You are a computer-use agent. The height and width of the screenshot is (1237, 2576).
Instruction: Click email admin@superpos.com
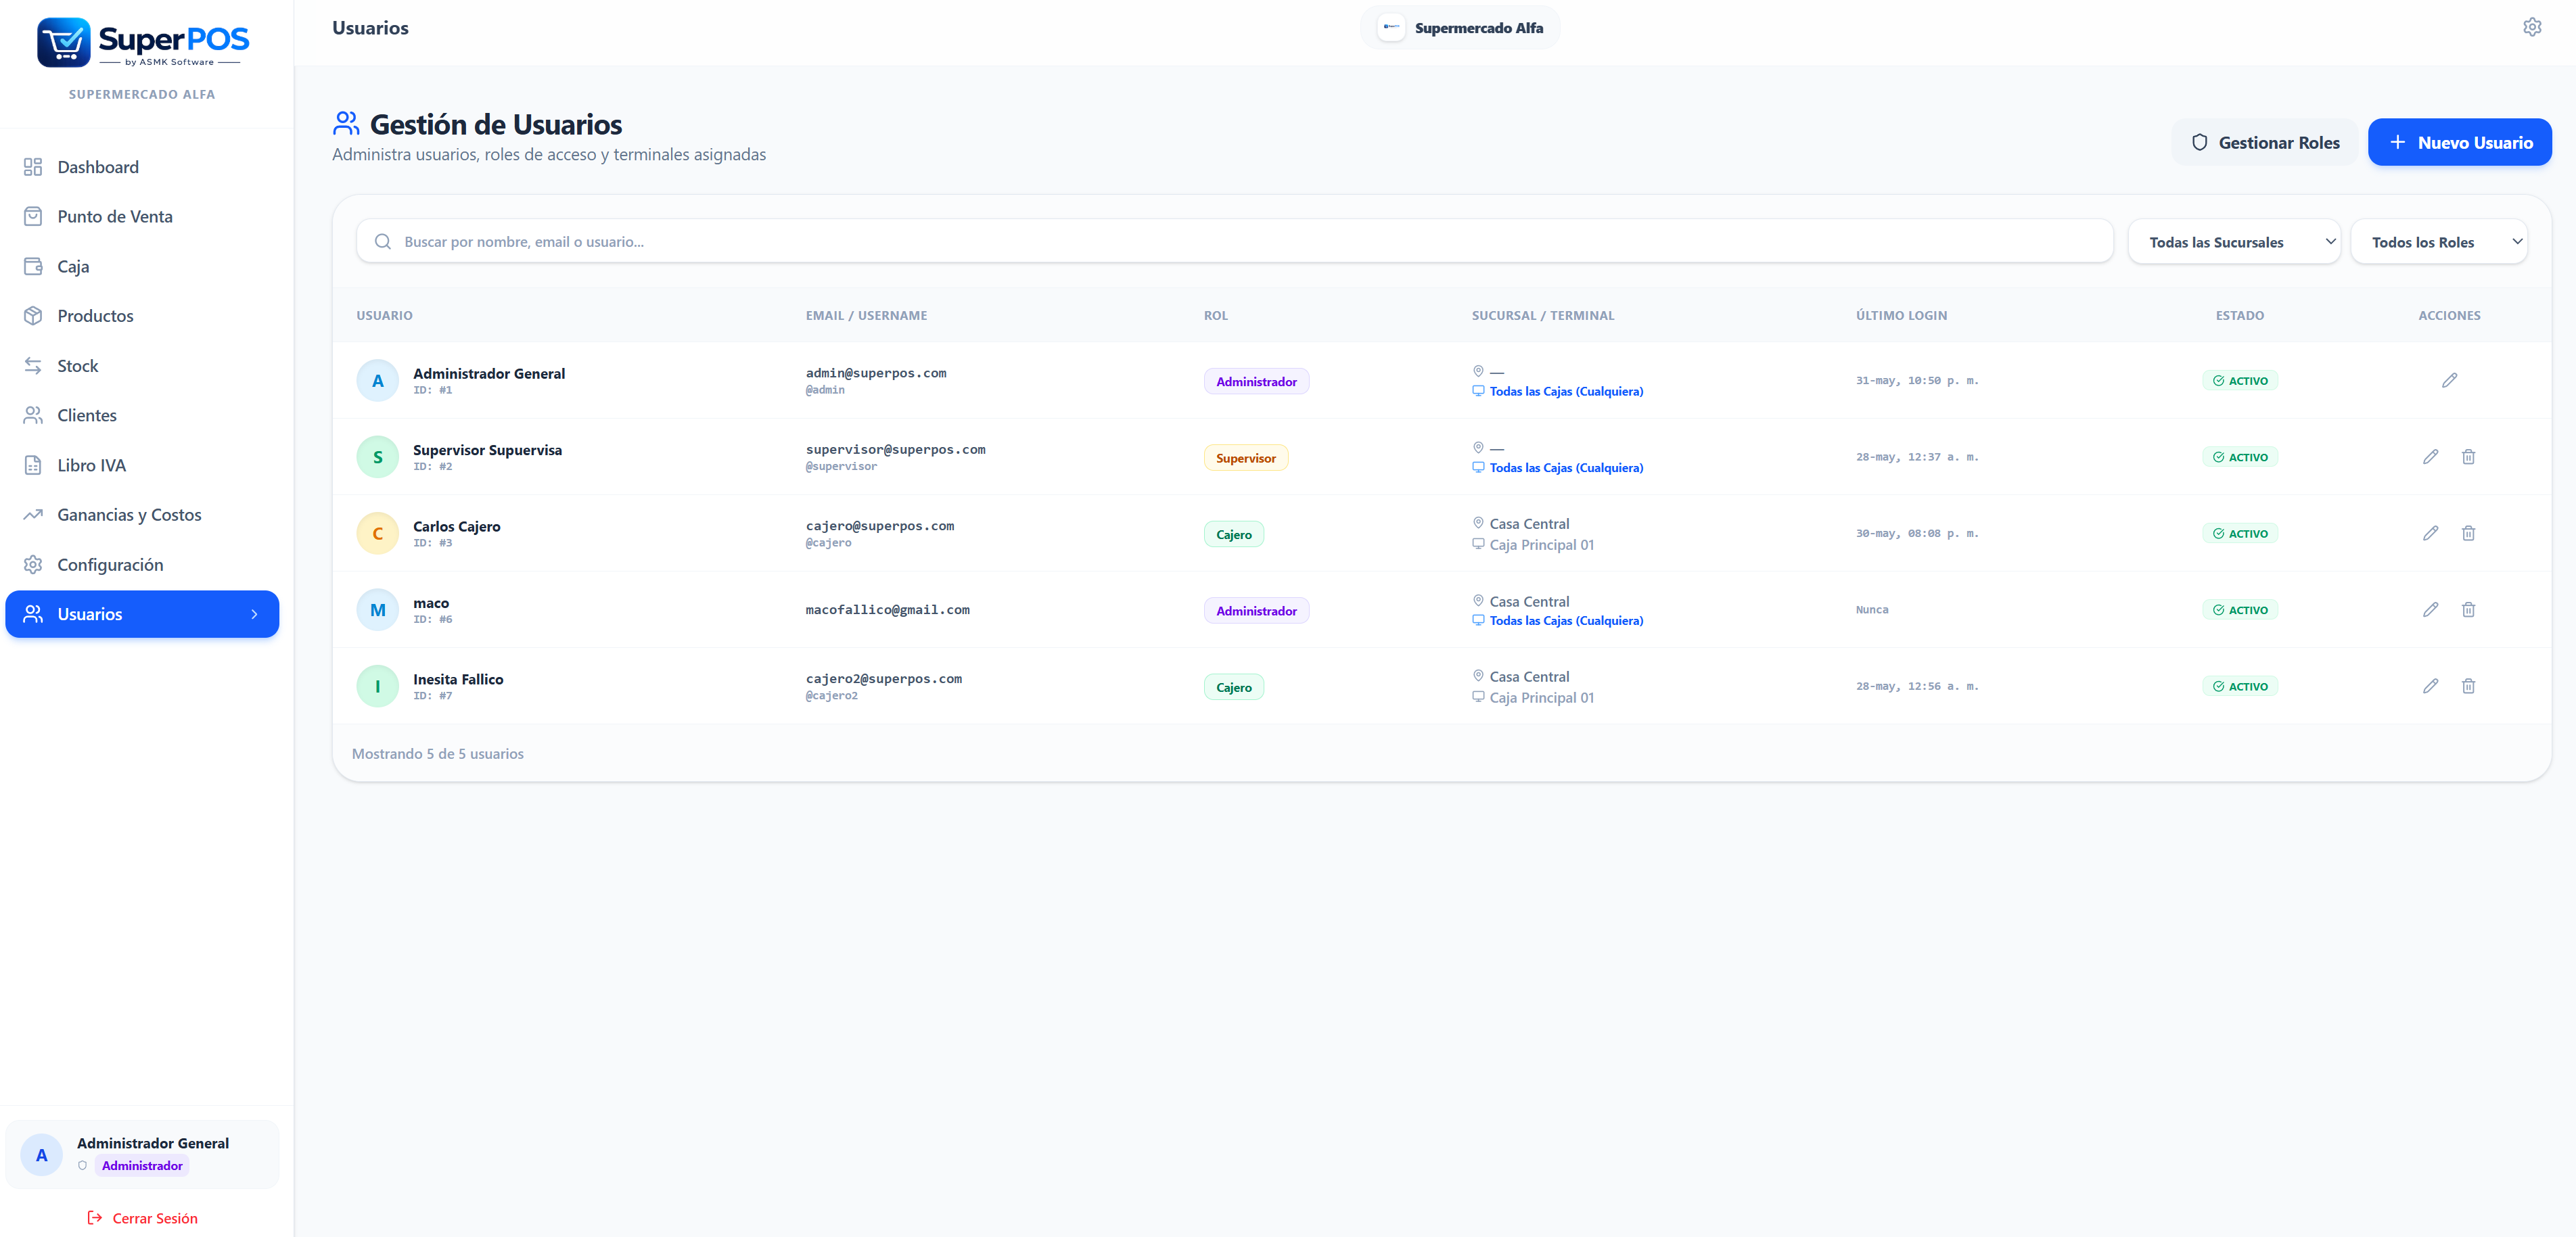(876, 373)
